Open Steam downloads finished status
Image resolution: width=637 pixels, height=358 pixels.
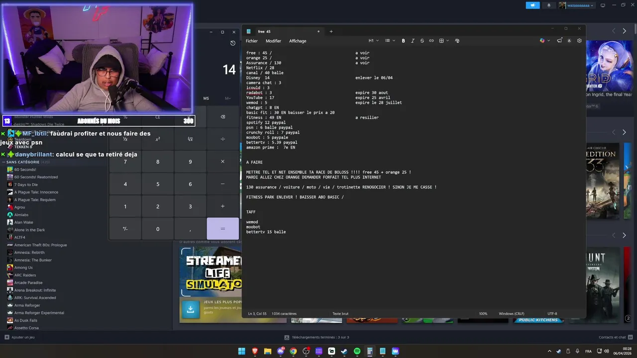coord(317,337)
